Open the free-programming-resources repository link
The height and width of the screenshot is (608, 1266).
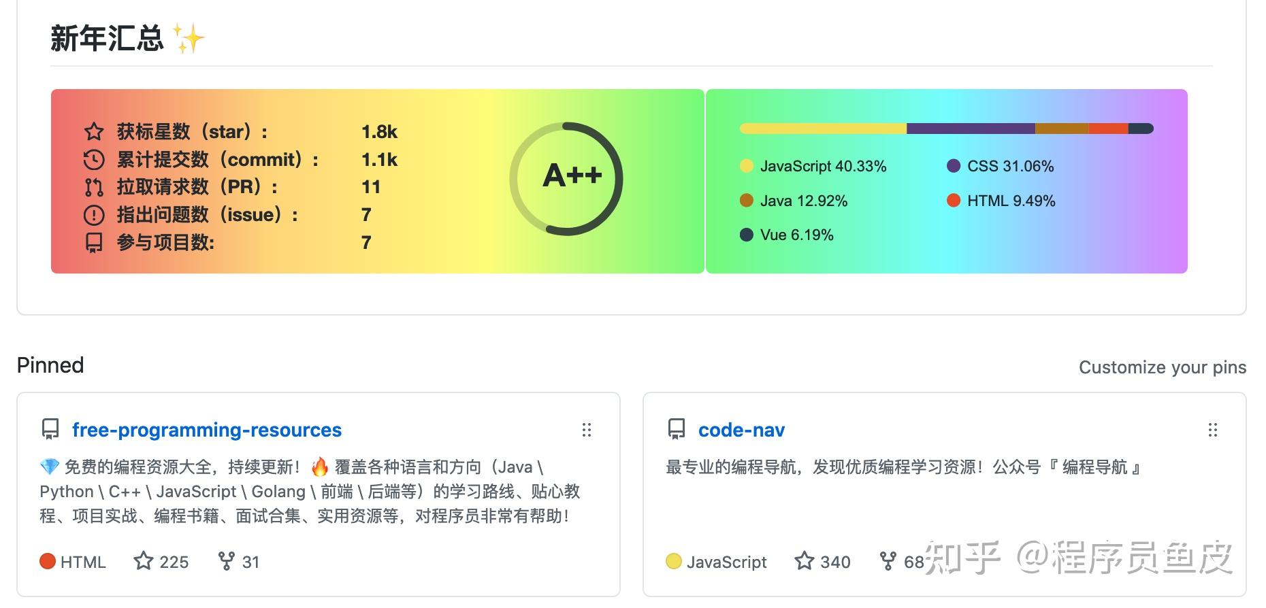click(207, 430)
